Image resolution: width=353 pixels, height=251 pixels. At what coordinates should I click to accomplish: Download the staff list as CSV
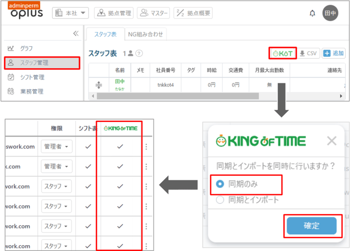(x=308, y=53)
